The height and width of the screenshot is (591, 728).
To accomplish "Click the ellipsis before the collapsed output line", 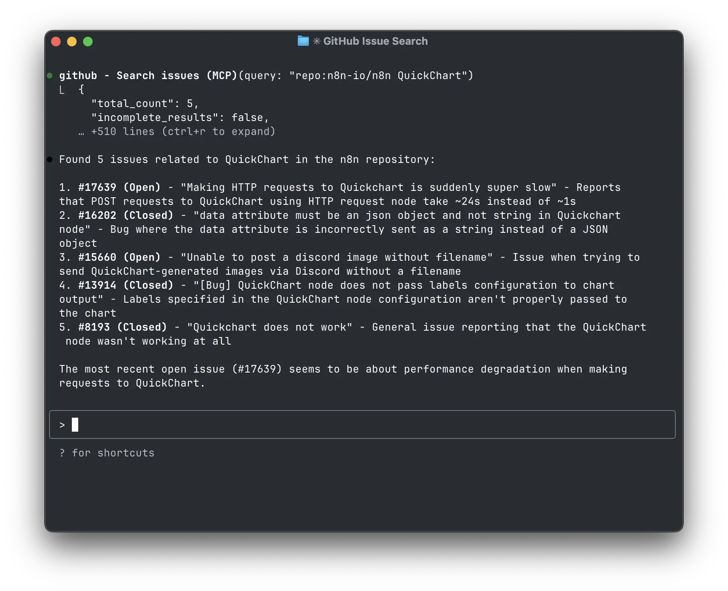I will pyautogui.click(x=81, y=131).
